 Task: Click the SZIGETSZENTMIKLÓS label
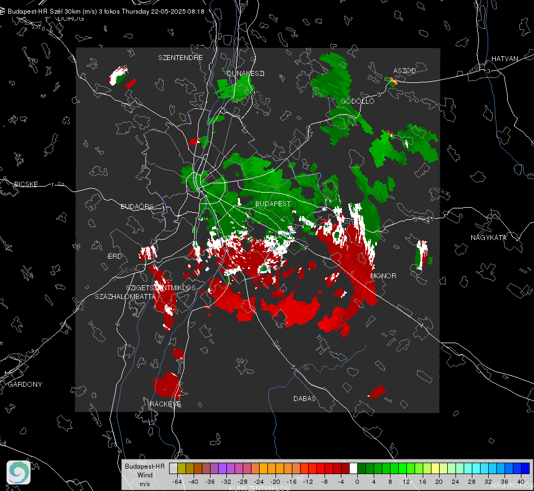[161, 288]
